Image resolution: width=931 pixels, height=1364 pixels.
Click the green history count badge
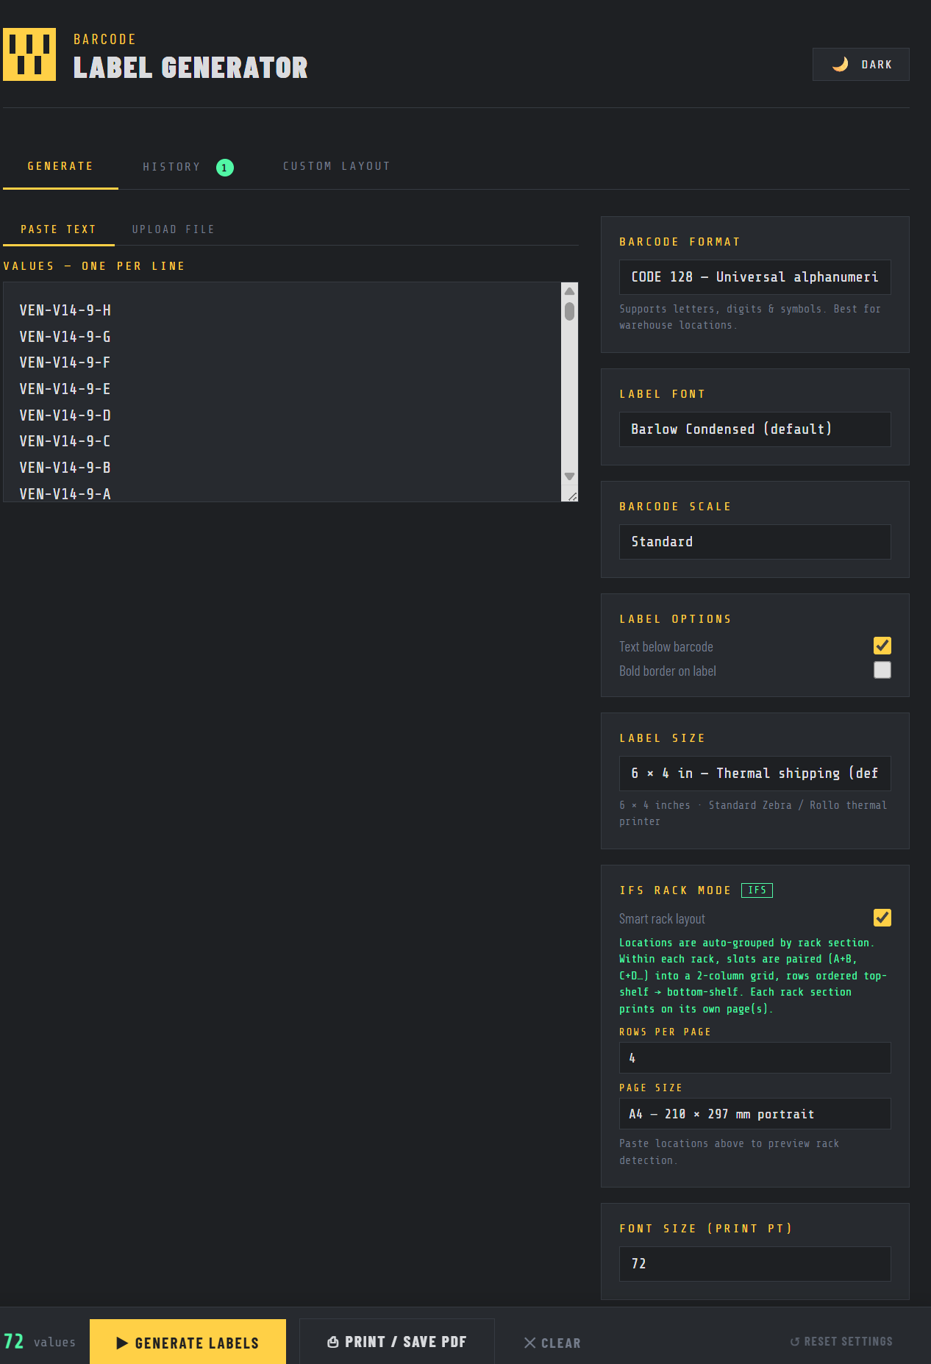click(225, 168)
